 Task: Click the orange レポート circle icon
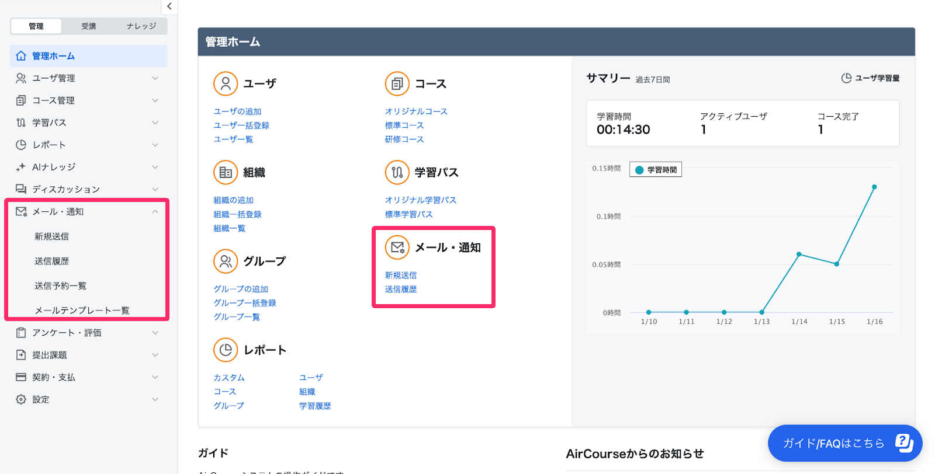(x=226, y=350)
